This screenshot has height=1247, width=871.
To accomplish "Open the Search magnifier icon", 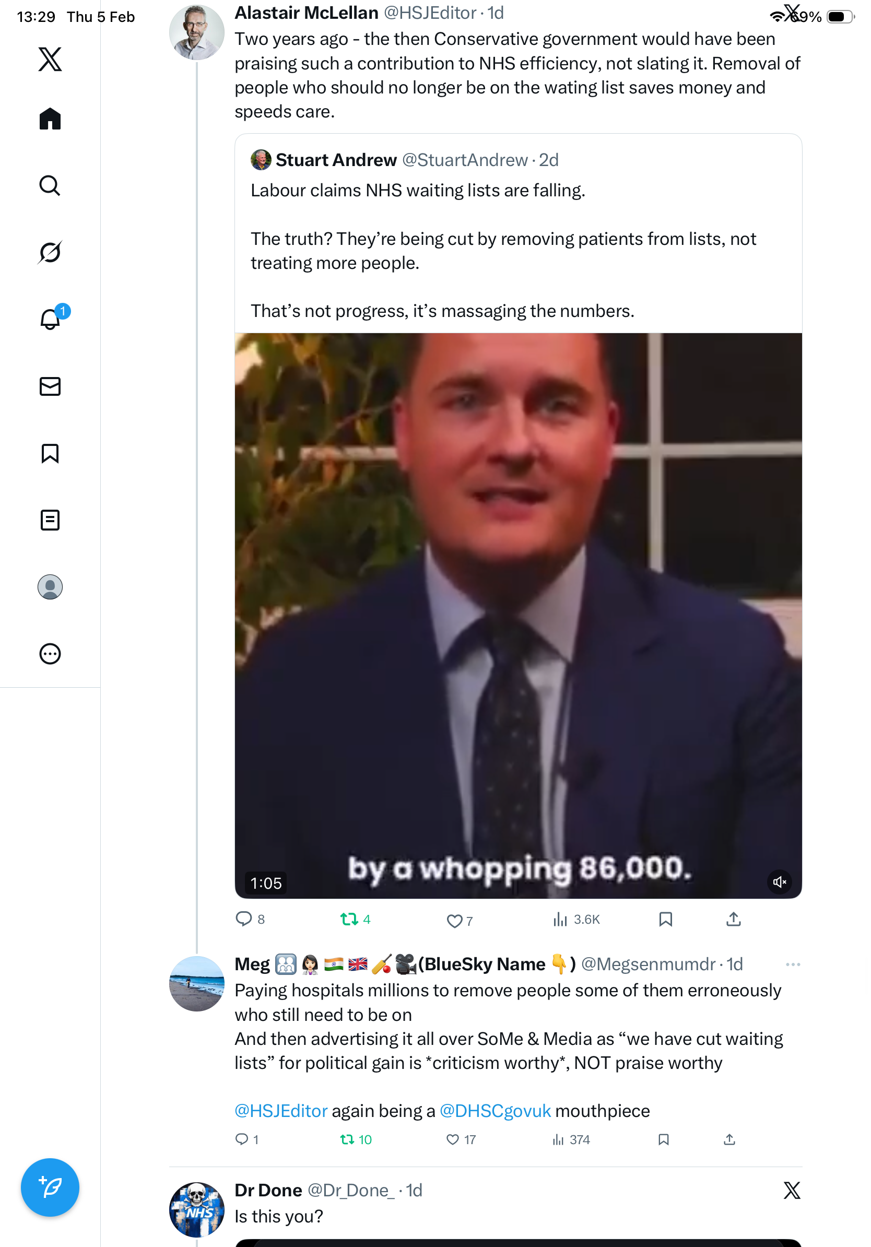I will click(x=50, y=185).
